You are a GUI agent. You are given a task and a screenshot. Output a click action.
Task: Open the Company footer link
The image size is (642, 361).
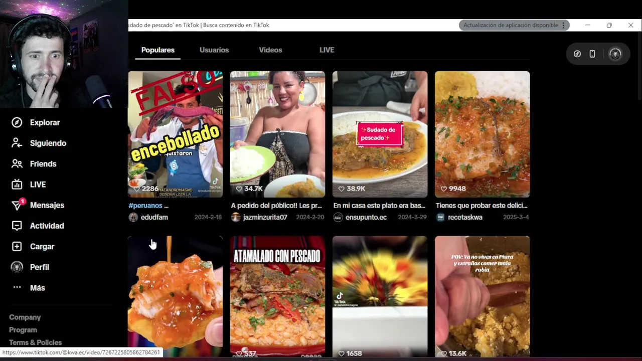(x=25, y=317)
